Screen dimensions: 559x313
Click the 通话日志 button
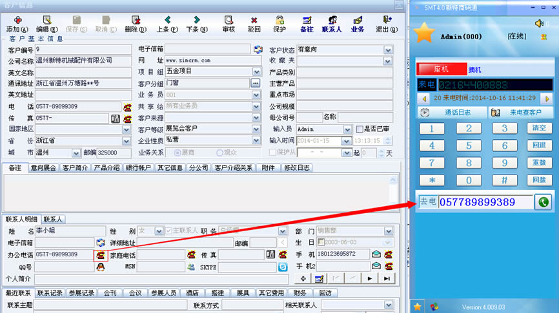pos(451,112)
